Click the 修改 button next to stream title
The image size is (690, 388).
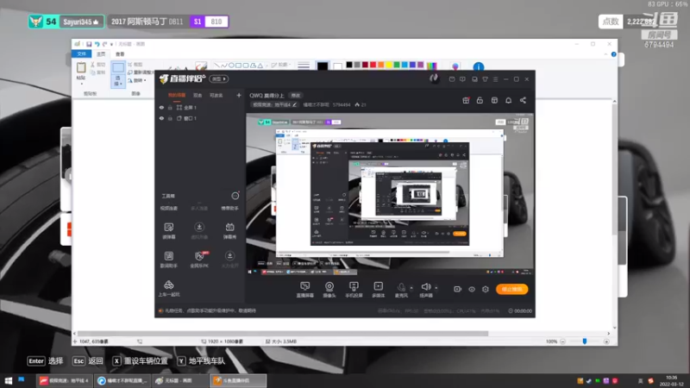coord(295,96)
